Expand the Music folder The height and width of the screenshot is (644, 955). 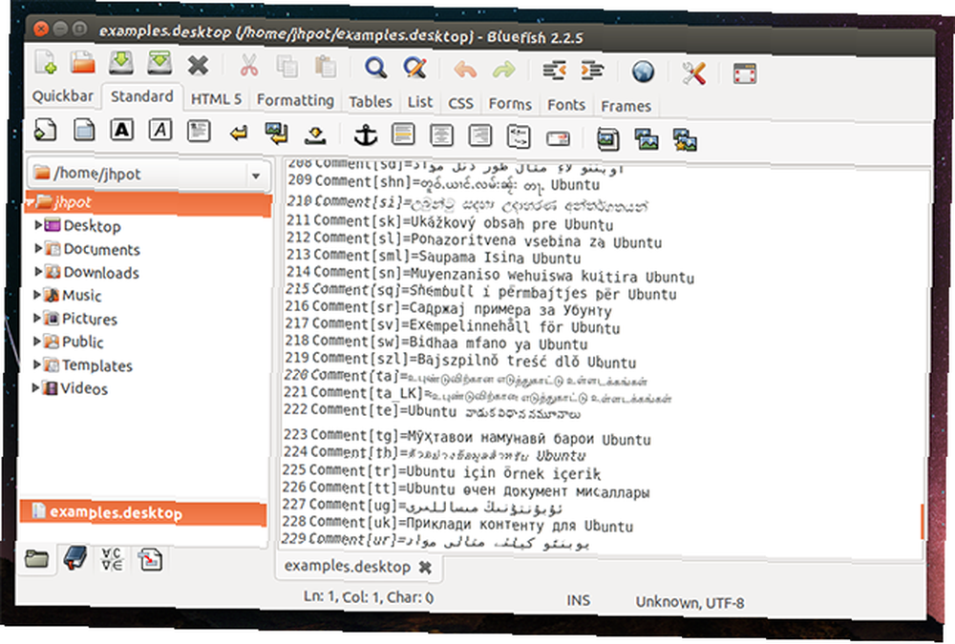[x=37, y=295]
